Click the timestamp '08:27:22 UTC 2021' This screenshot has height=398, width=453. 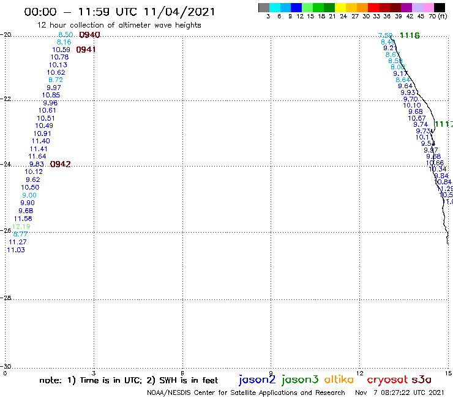pos(412,392)
